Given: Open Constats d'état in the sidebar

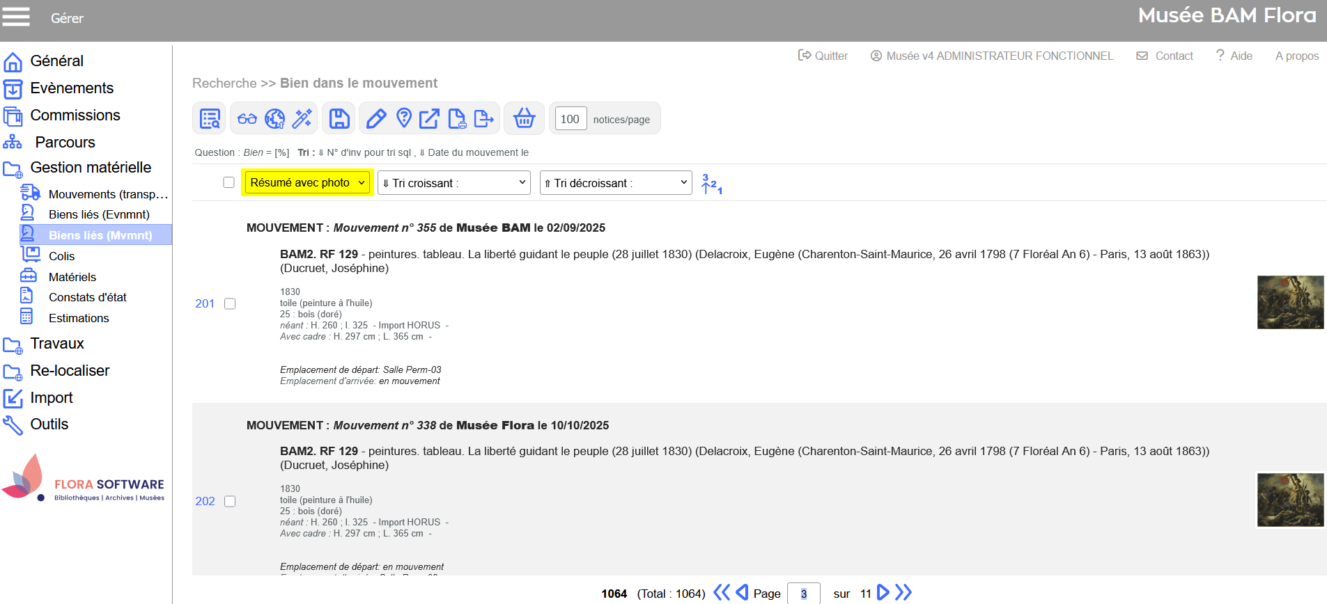Looking at the screenshot, I should click(x=87, y=297).
